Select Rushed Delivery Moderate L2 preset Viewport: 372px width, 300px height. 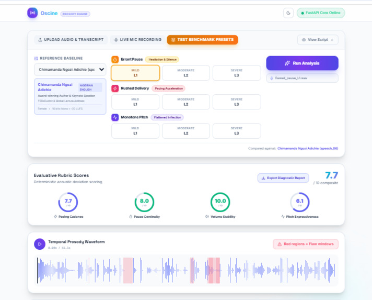[186, 102]
